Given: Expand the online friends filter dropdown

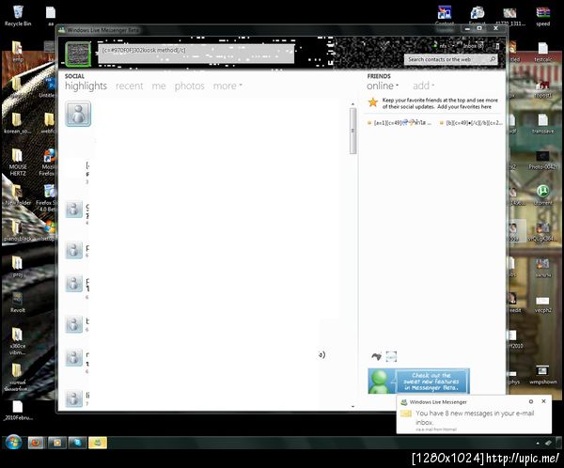Looking at the screenshot, I should 383,86.
